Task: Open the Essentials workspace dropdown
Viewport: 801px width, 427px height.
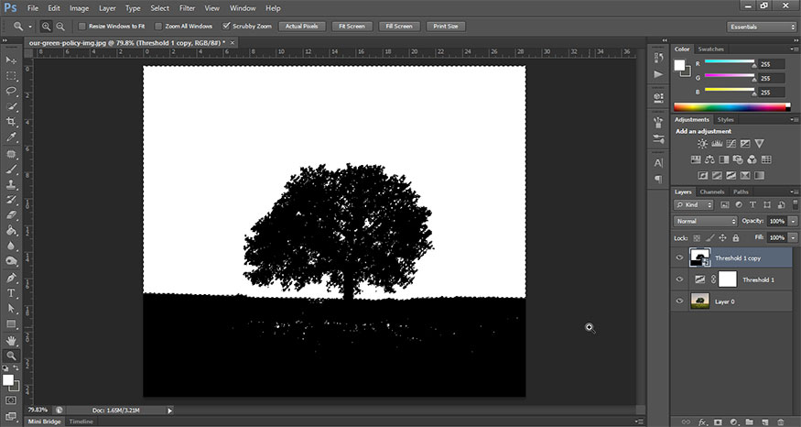Action: point(762,27)
